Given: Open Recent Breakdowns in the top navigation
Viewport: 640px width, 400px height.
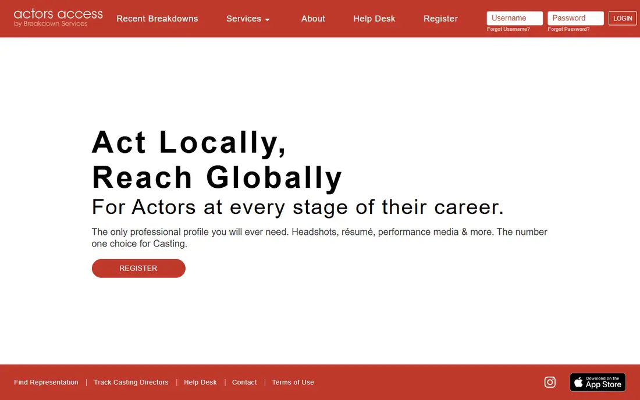Looking at the screenshot, I should pos(157,19).
